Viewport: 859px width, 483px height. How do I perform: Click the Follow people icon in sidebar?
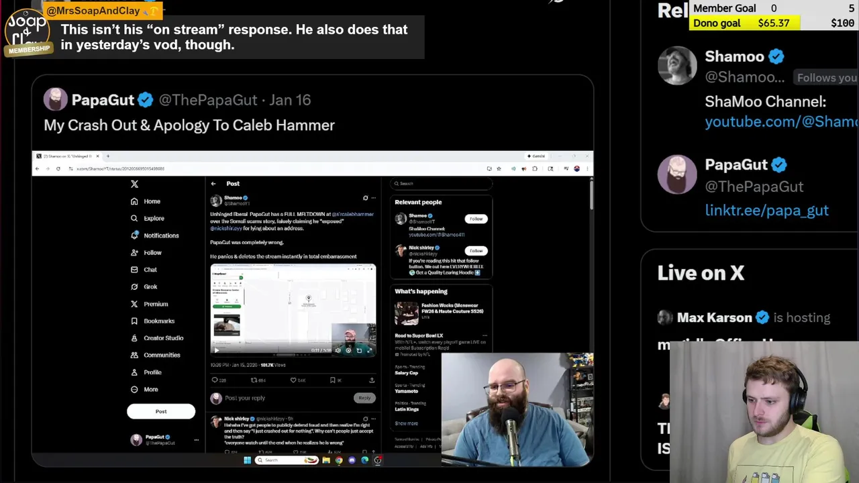coord(134,252)
